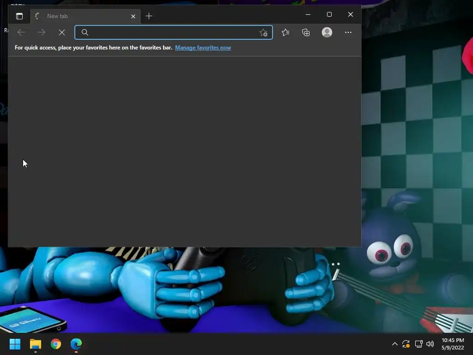Go forward with the forward arrow
Screen dimensions: 473x355
coord(42,32)
